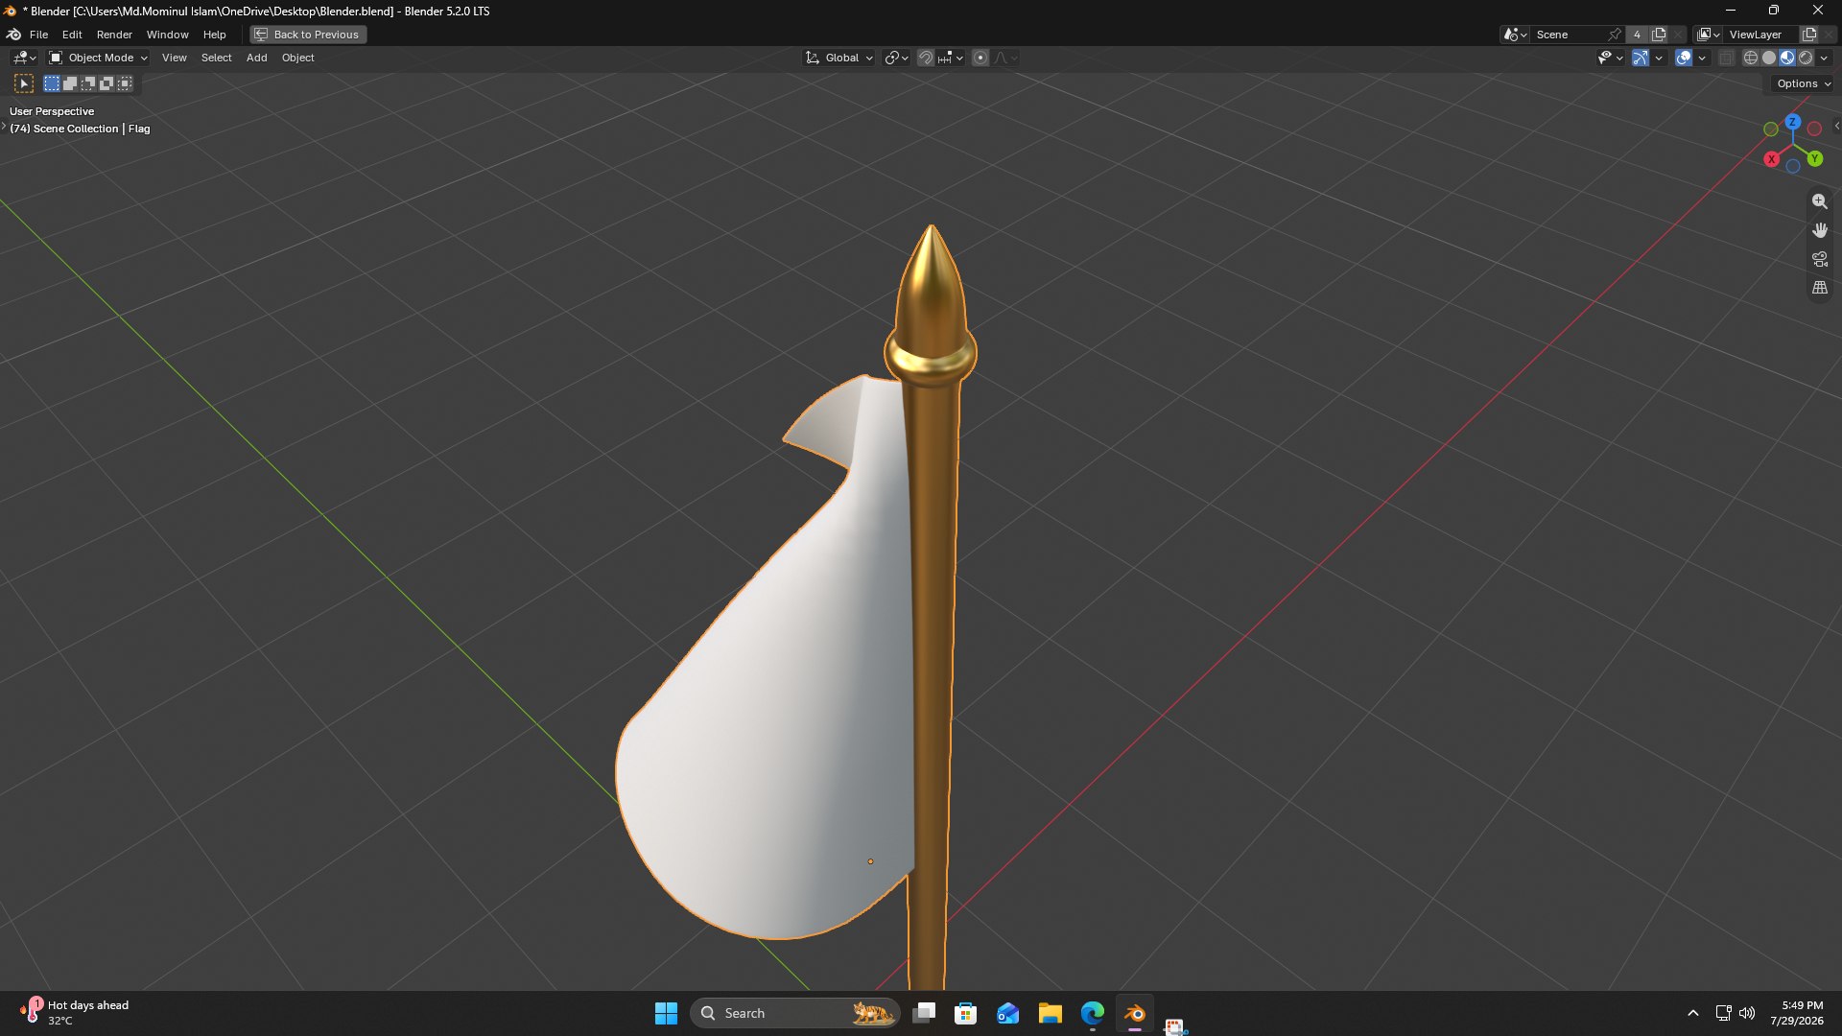Open Microsoft Edge from the taskbar
Image resolution: width=1842 pixels, height=1036 pixels.
[1092, 1013]
